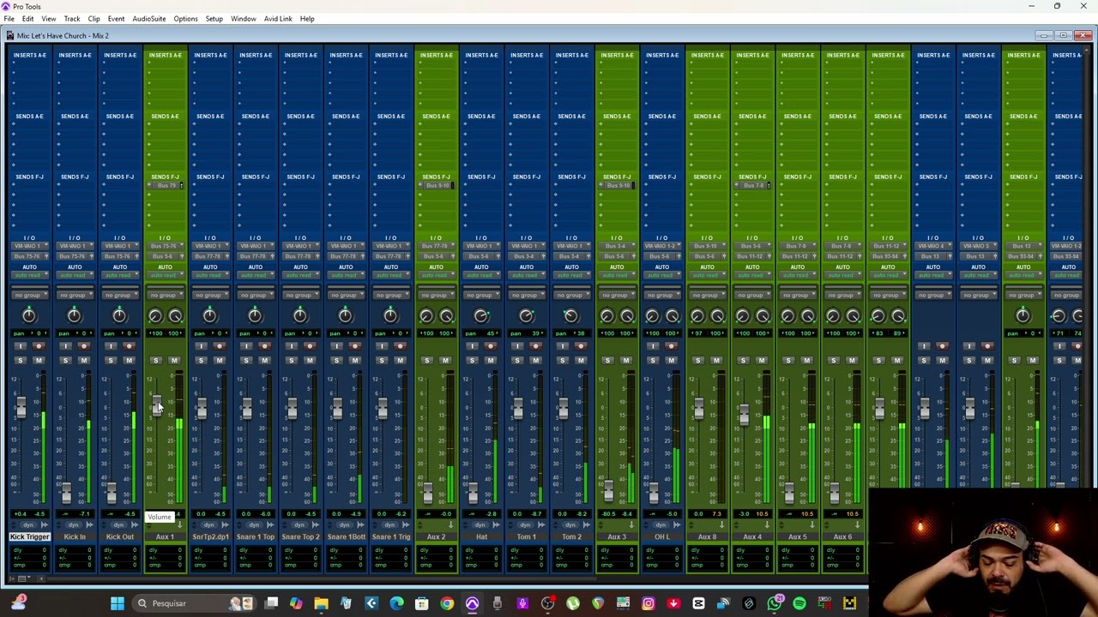
Task: Open File Explorer from the taskbar
Action: 321,603
